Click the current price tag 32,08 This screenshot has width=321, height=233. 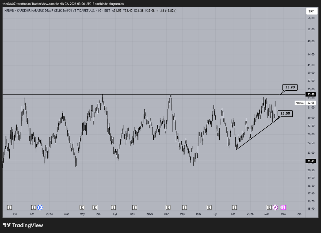point(311,103)
